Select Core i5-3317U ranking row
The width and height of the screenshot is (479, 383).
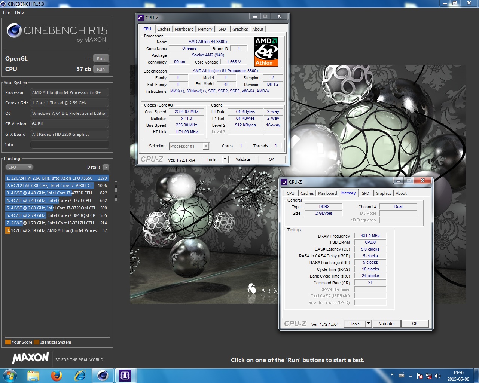(57, 223)
